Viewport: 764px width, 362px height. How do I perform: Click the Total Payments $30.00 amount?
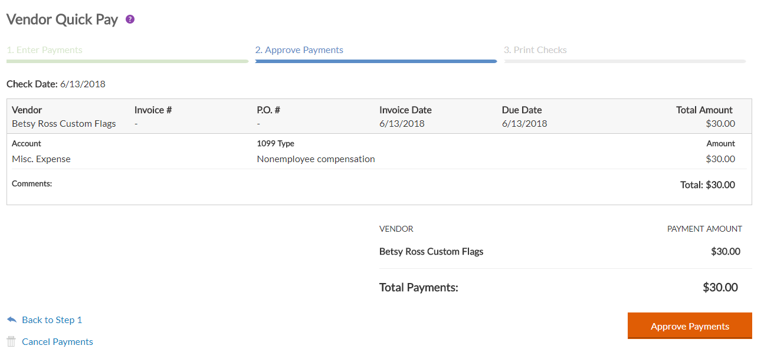click(720, 288)
